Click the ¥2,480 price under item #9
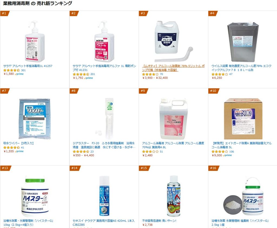Viewport: 277px width, 228px height. 147,156
